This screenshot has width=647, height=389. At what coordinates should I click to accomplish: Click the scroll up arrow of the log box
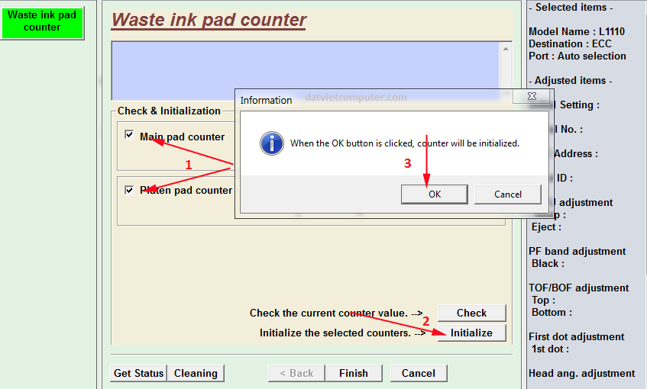(506, 48)
